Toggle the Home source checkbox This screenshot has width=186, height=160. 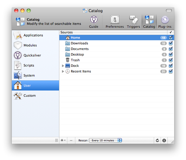click(171, 38)
